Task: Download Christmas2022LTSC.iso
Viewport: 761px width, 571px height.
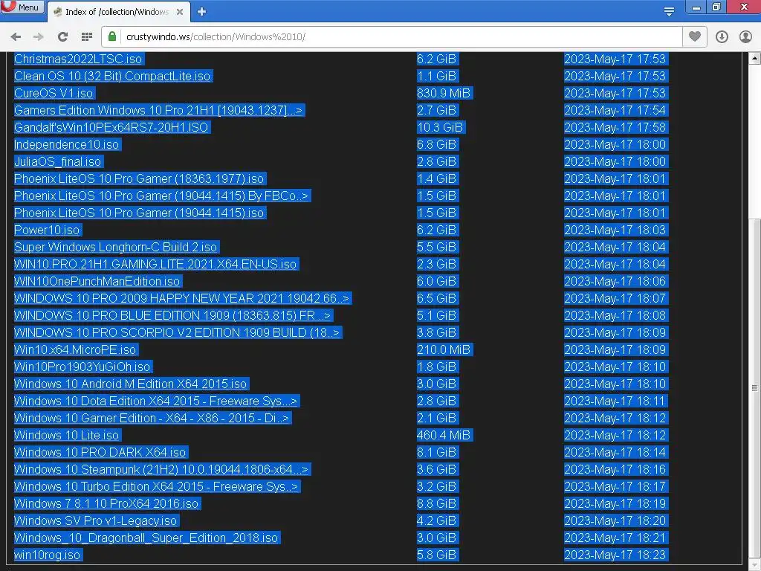Action: point(78,59)
